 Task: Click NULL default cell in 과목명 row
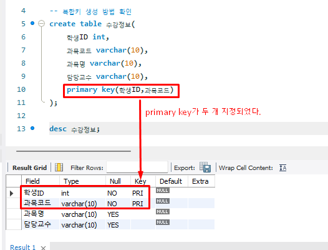pos(163,211)
